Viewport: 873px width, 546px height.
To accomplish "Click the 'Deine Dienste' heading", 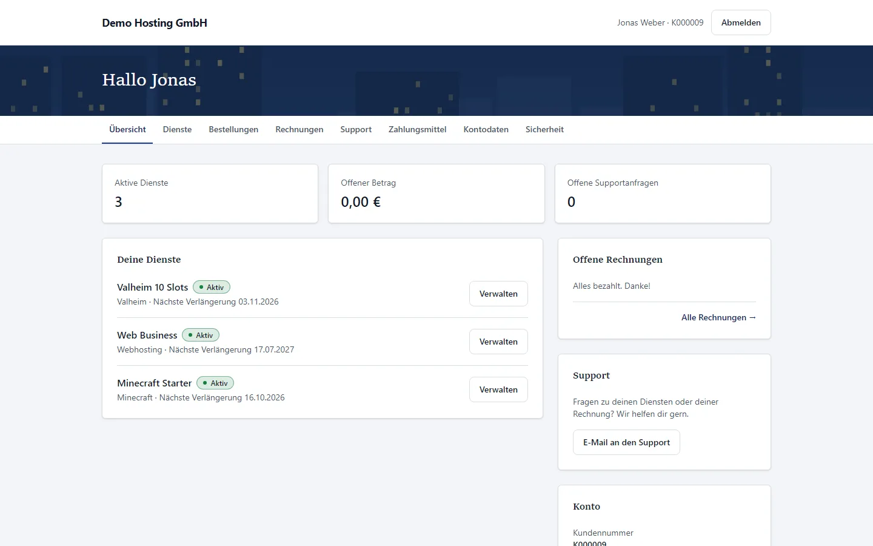I will coord(149,259).
